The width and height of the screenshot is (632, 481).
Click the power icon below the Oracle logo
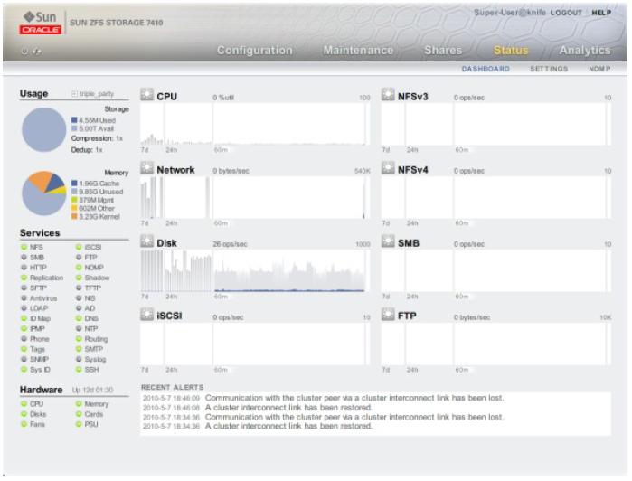[24, 52]
